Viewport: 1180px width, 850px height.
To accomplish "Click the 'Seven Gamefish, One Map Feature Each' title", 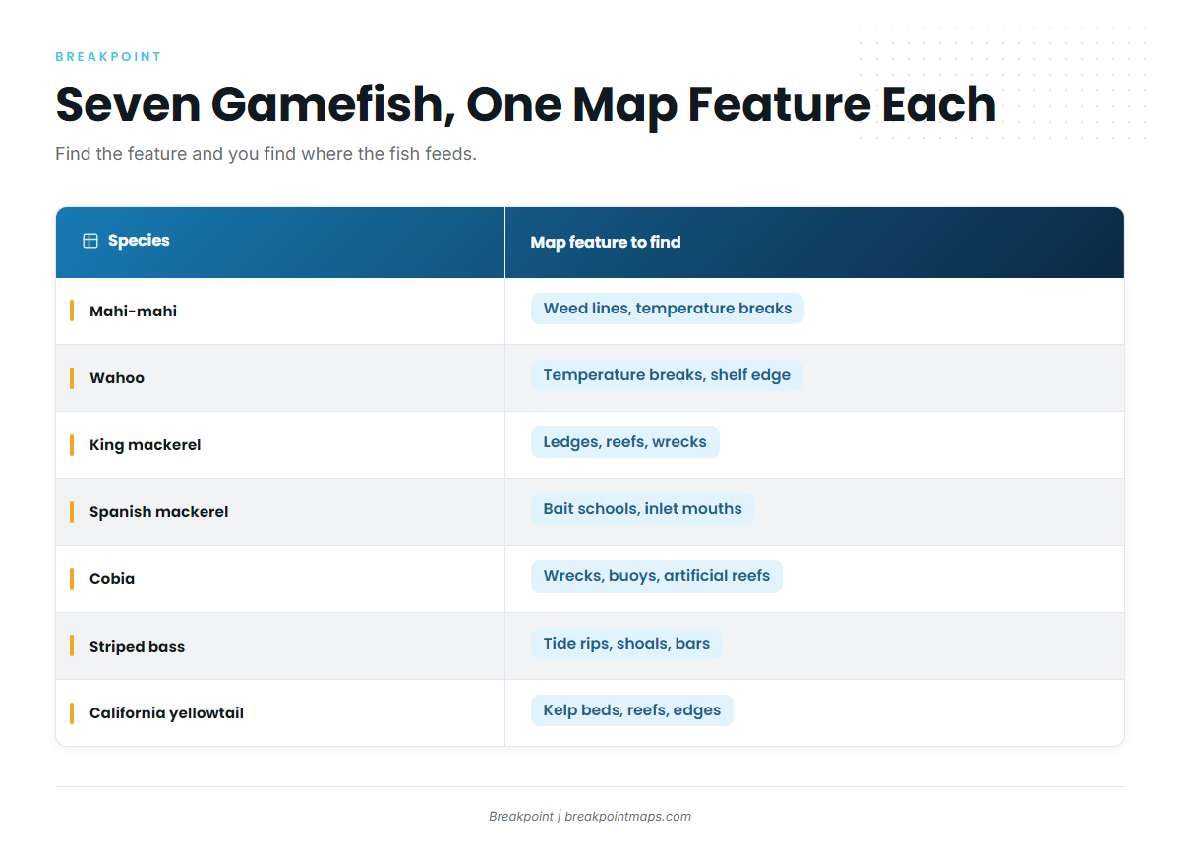I will [526, 105].
